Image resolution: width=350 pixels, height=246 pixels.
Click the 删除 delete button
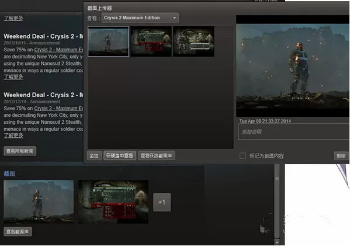click(341, 156)
